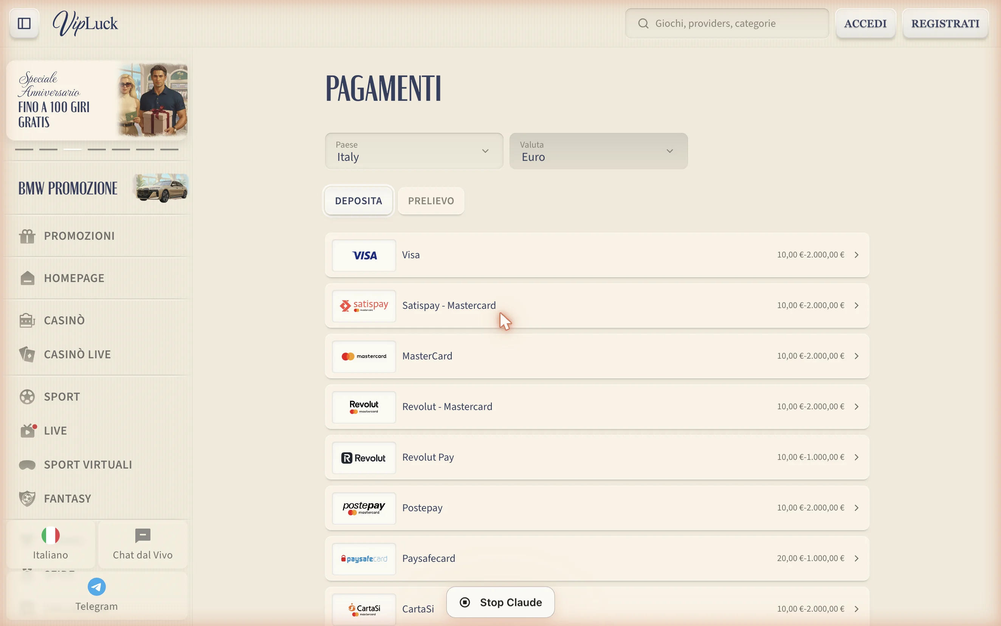Click the Pagamenti page heading
Screen dimensions: 1001x626
(x=383, y=88)
